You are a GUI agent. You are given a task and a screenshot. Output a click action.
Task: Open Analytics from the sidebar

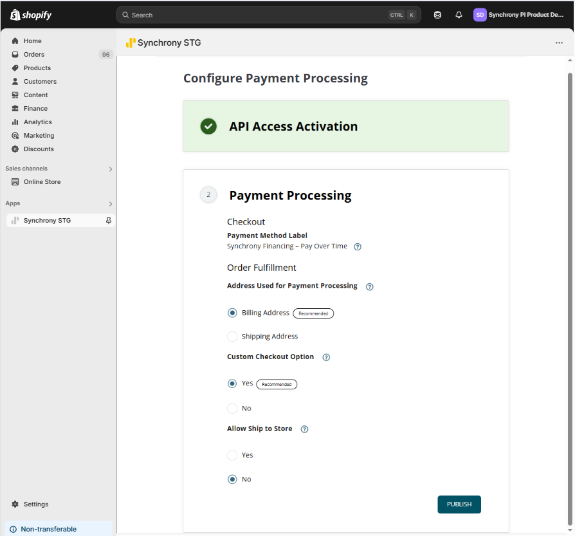37,122
